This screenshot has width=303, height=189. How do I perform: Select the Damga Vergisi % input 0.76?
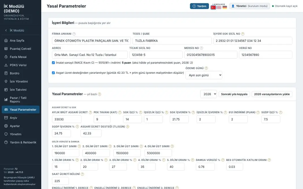[x=205, y=167]
